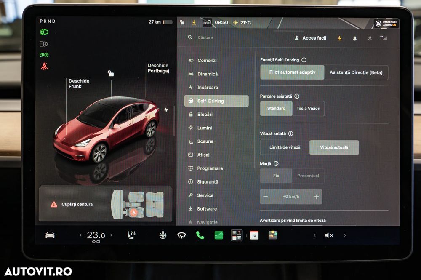Tap the heated steering wheel icon
421x280 pixels.
(163, 235)
